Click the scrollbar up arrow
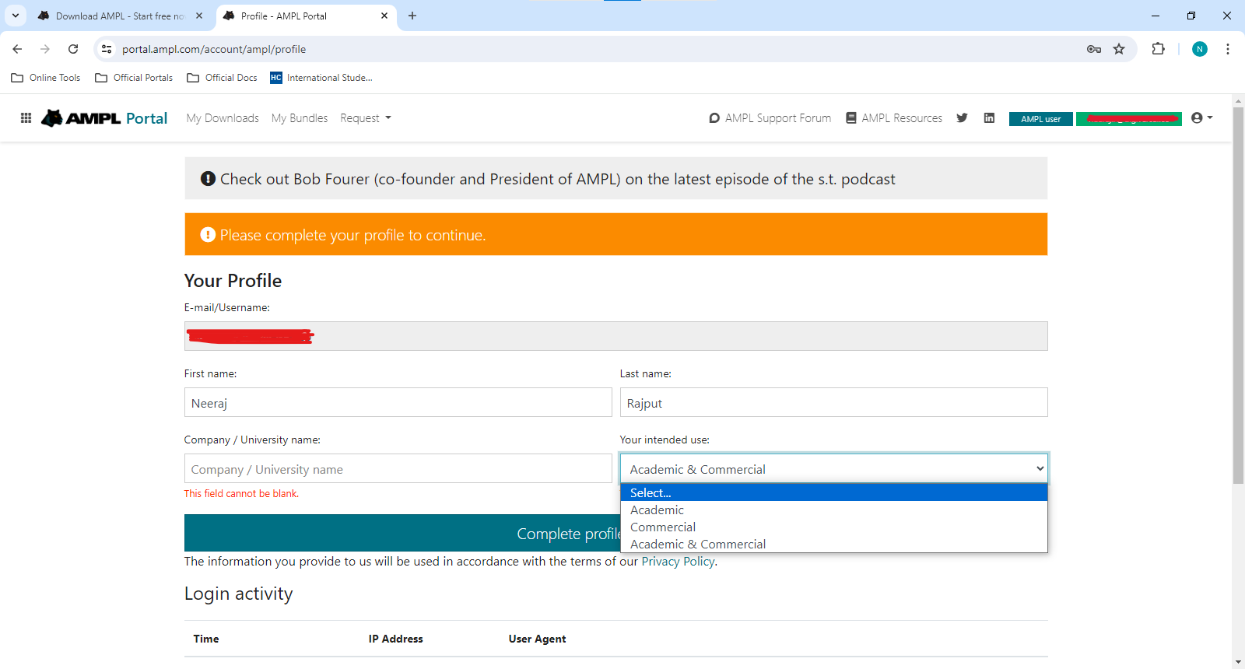Image resolution: width=1245 pixels, height=669 pixels. [1238, 100]
